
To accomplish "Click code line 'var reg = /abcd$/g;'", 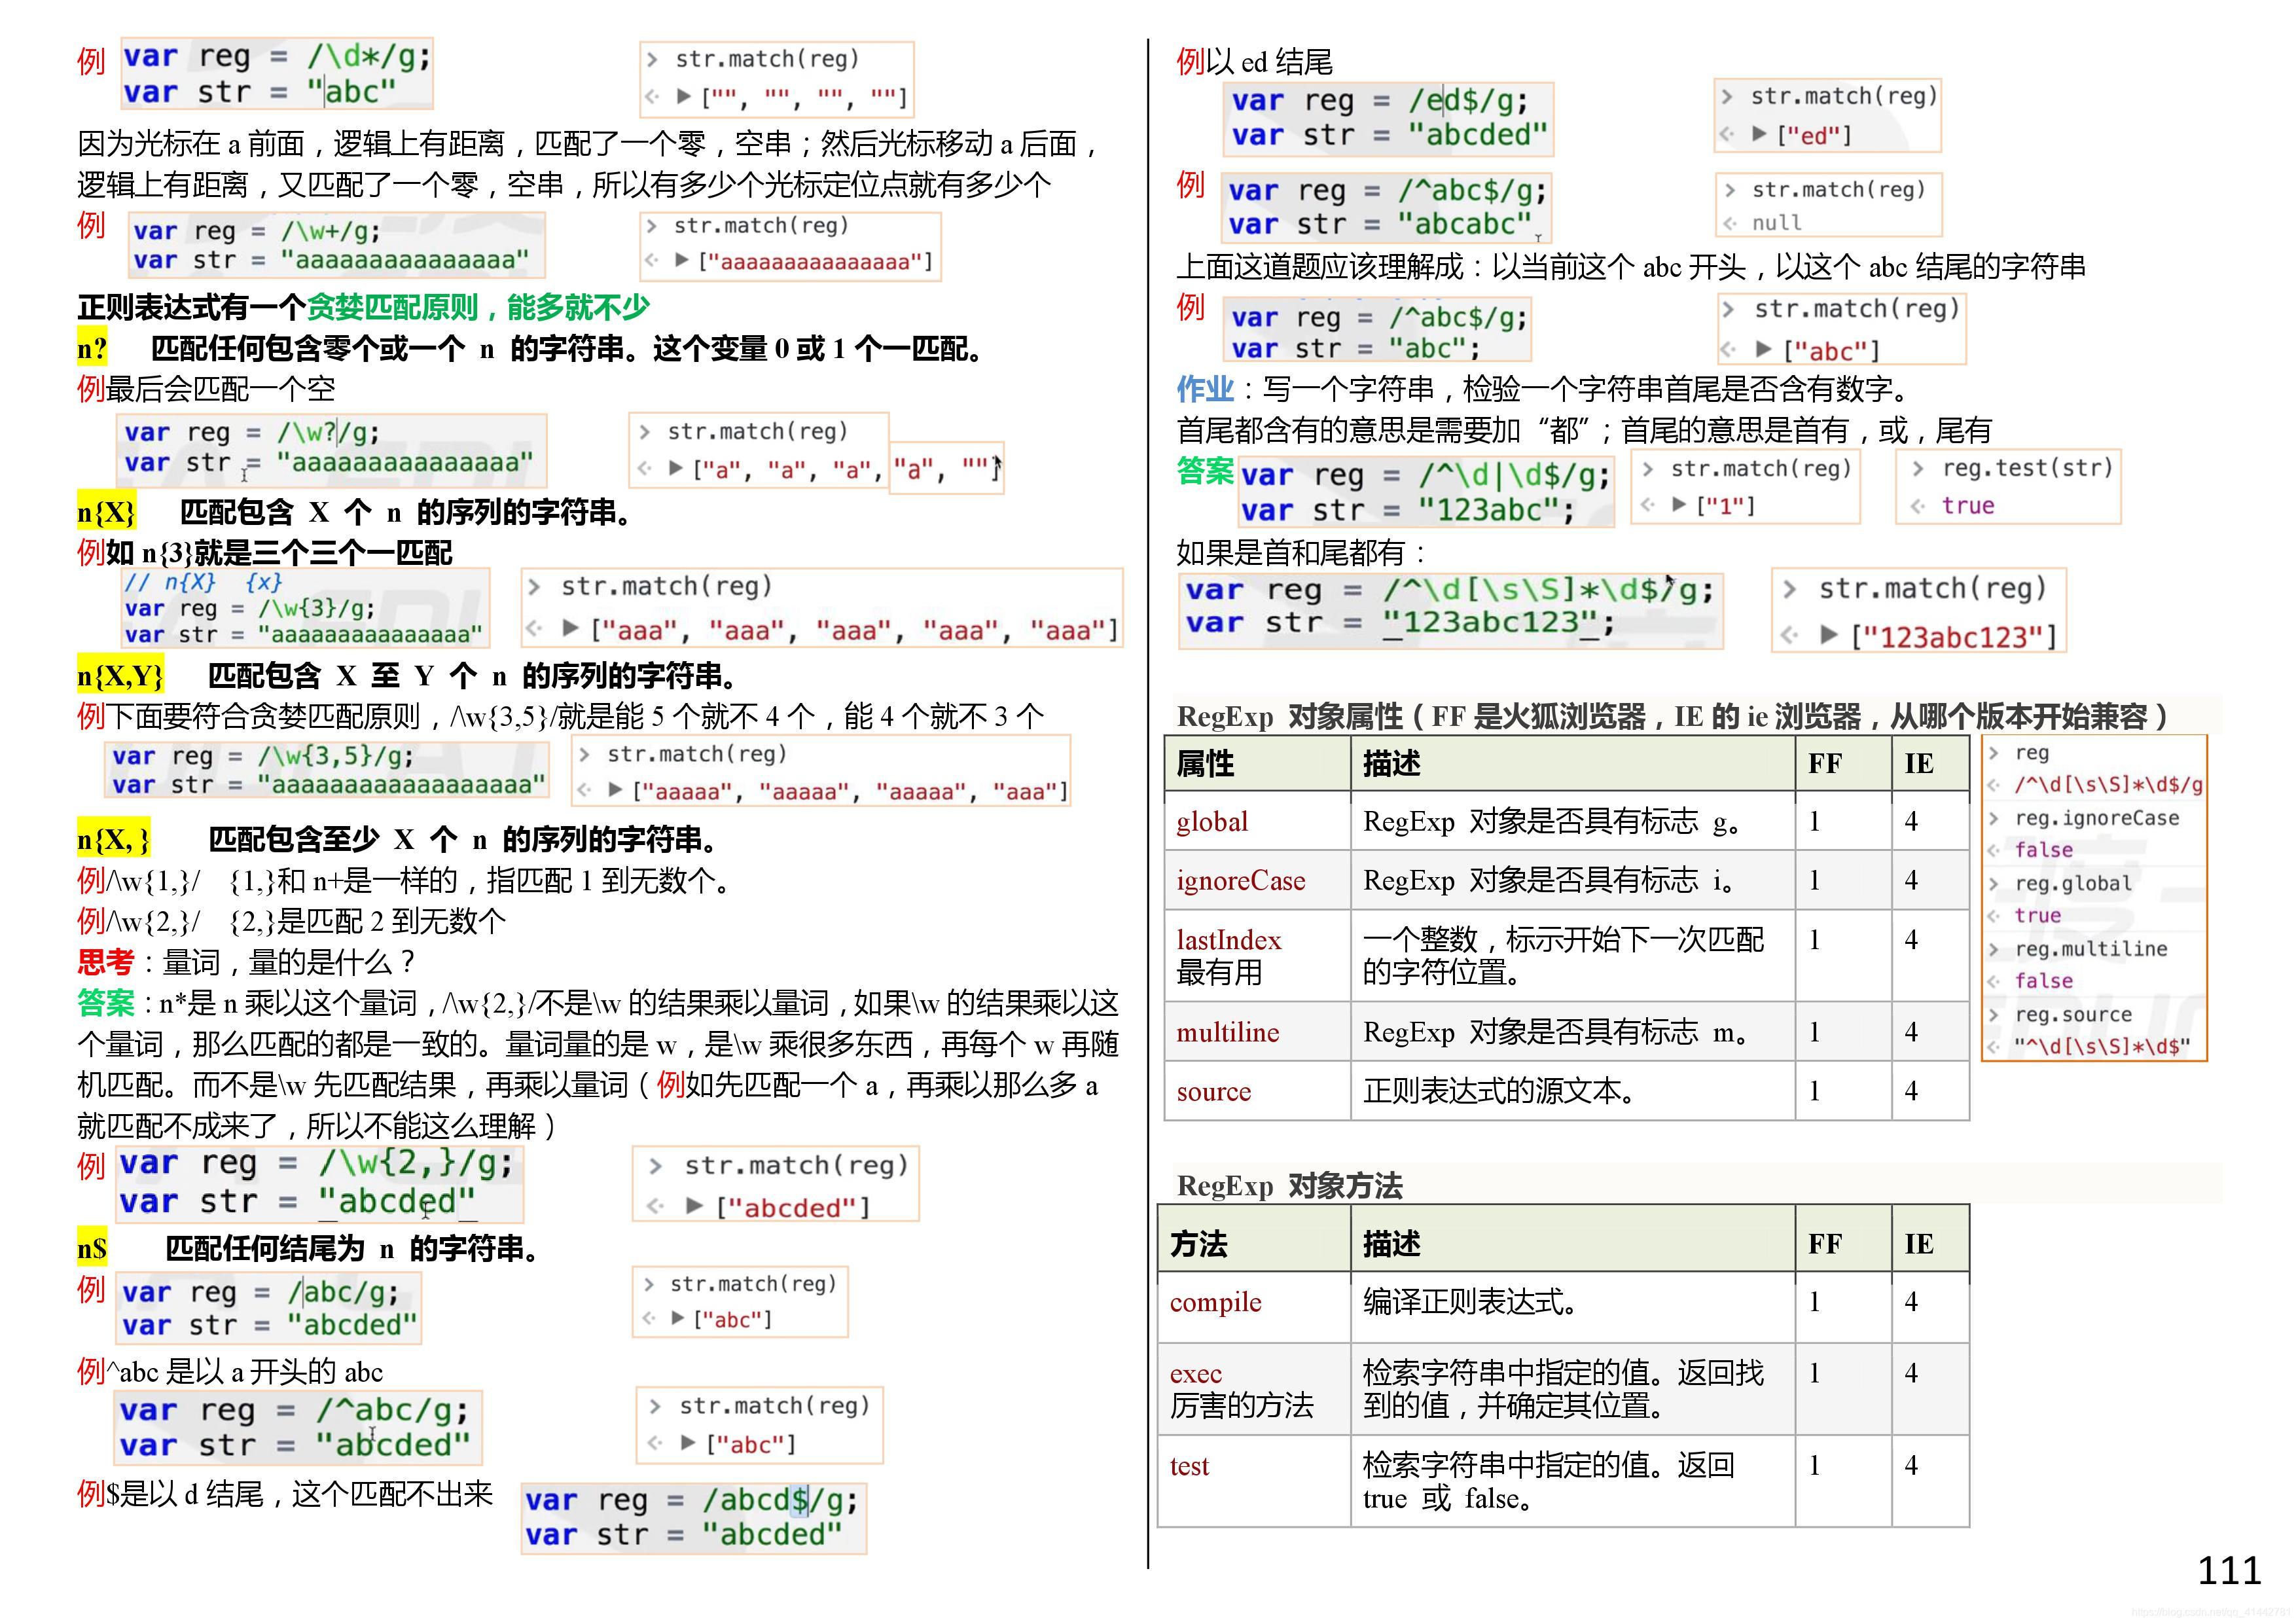I will tap(691, 1499).
